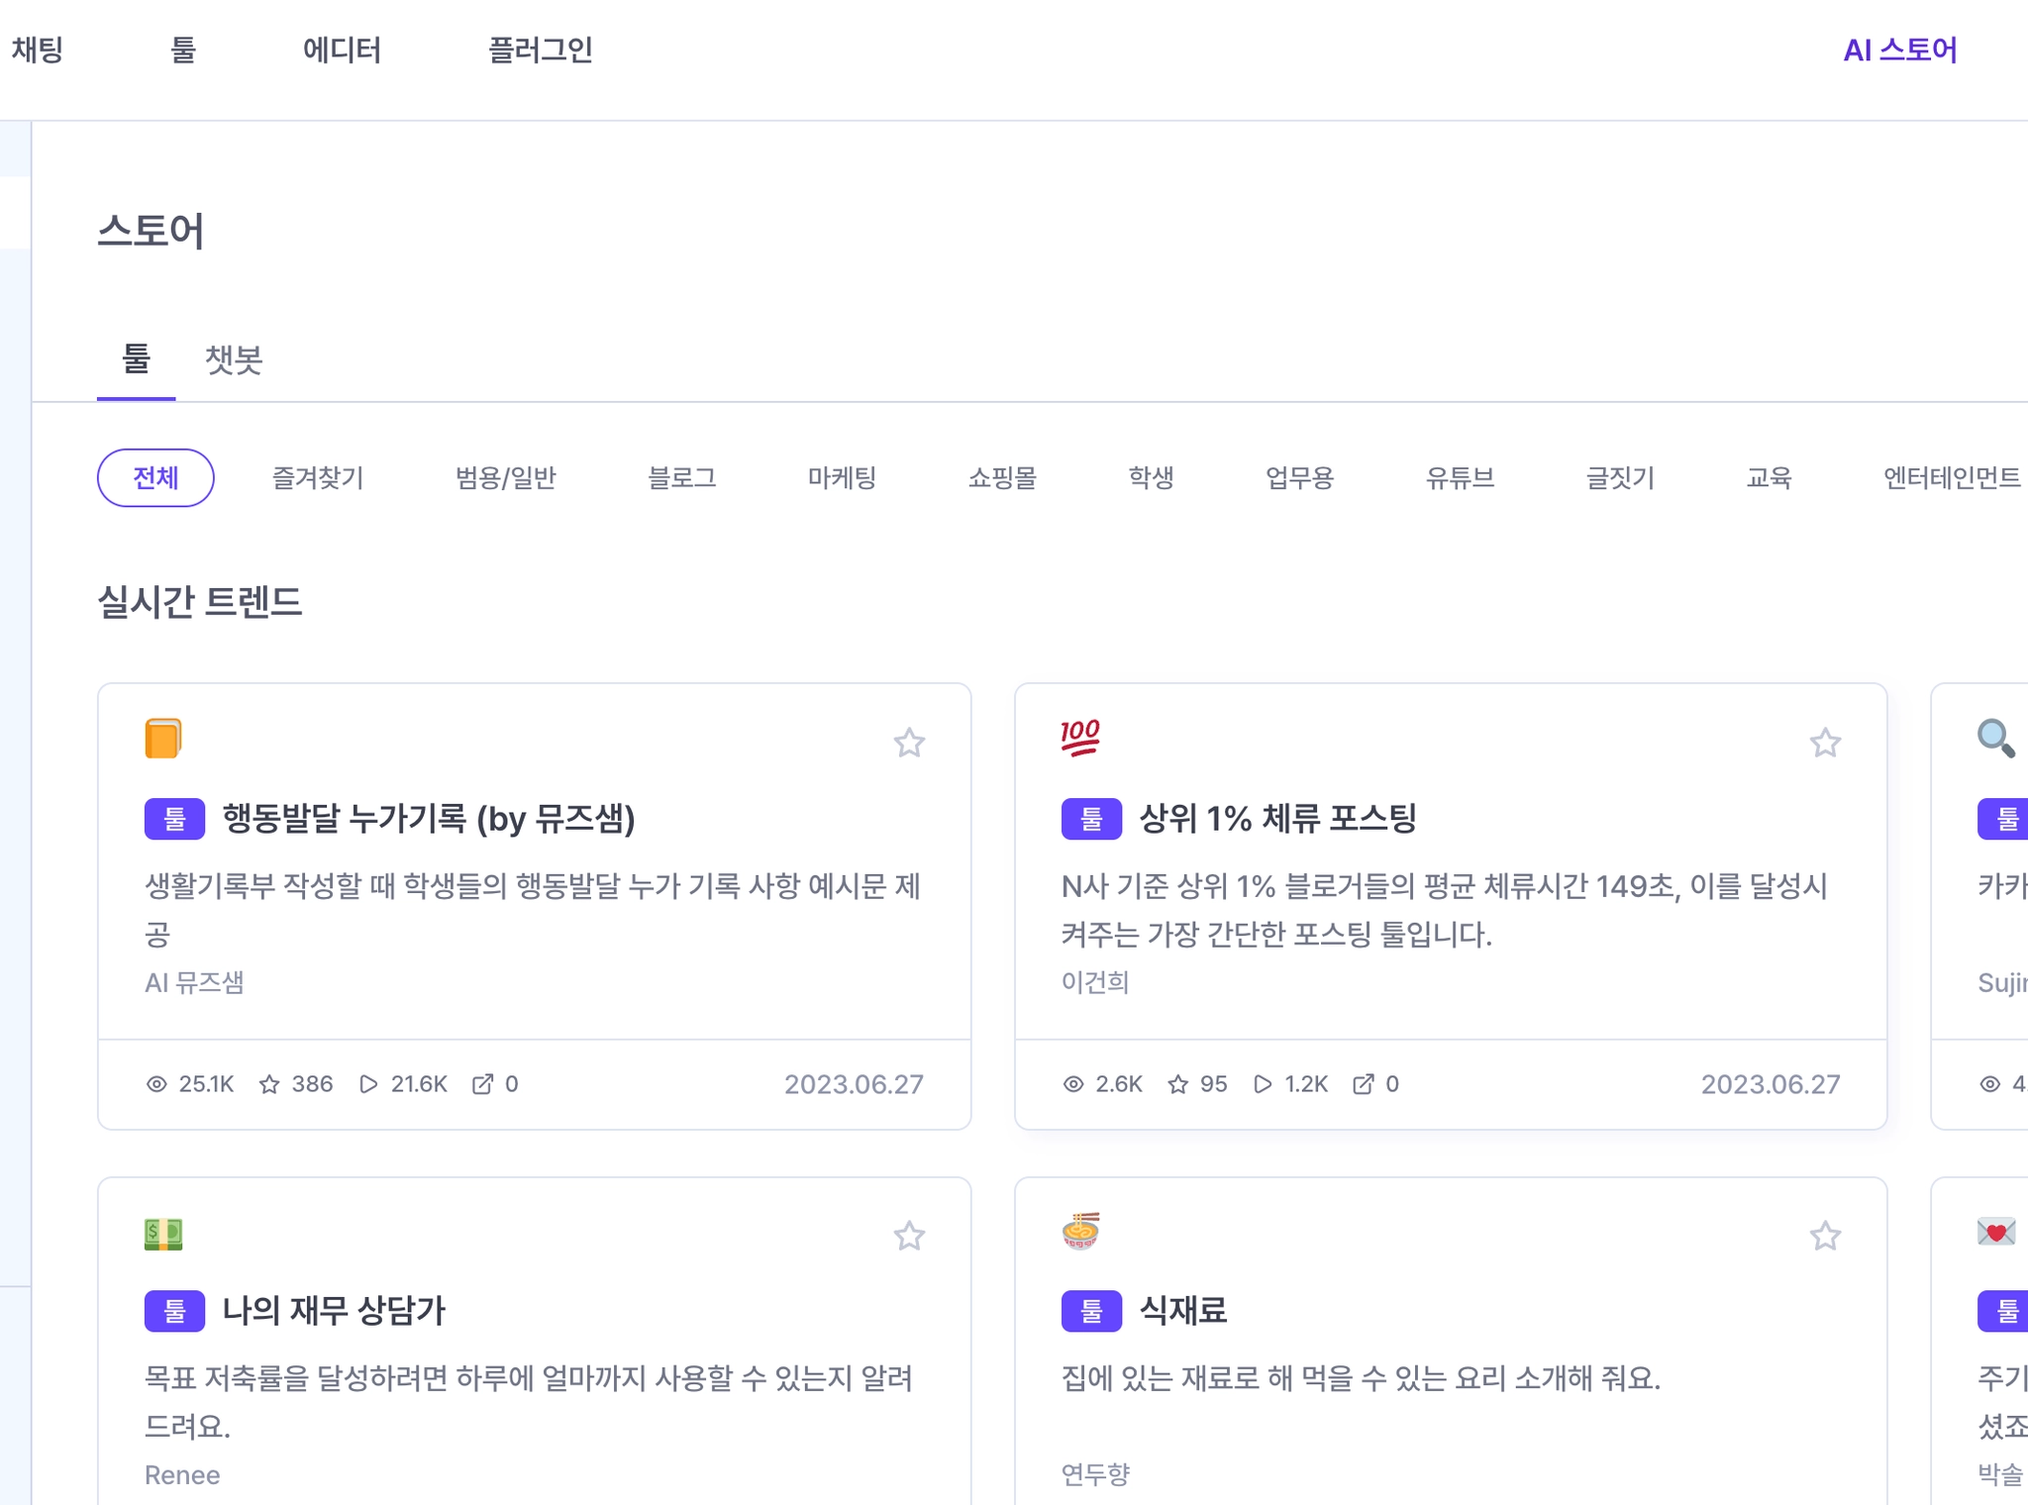Click the orange book icon
Screen dimensions: 2028x1505
163,739
